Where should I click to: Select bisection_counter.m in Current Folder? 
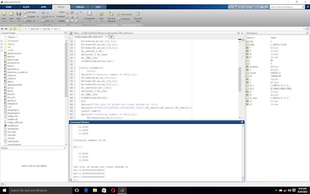(x=17, y=72)
